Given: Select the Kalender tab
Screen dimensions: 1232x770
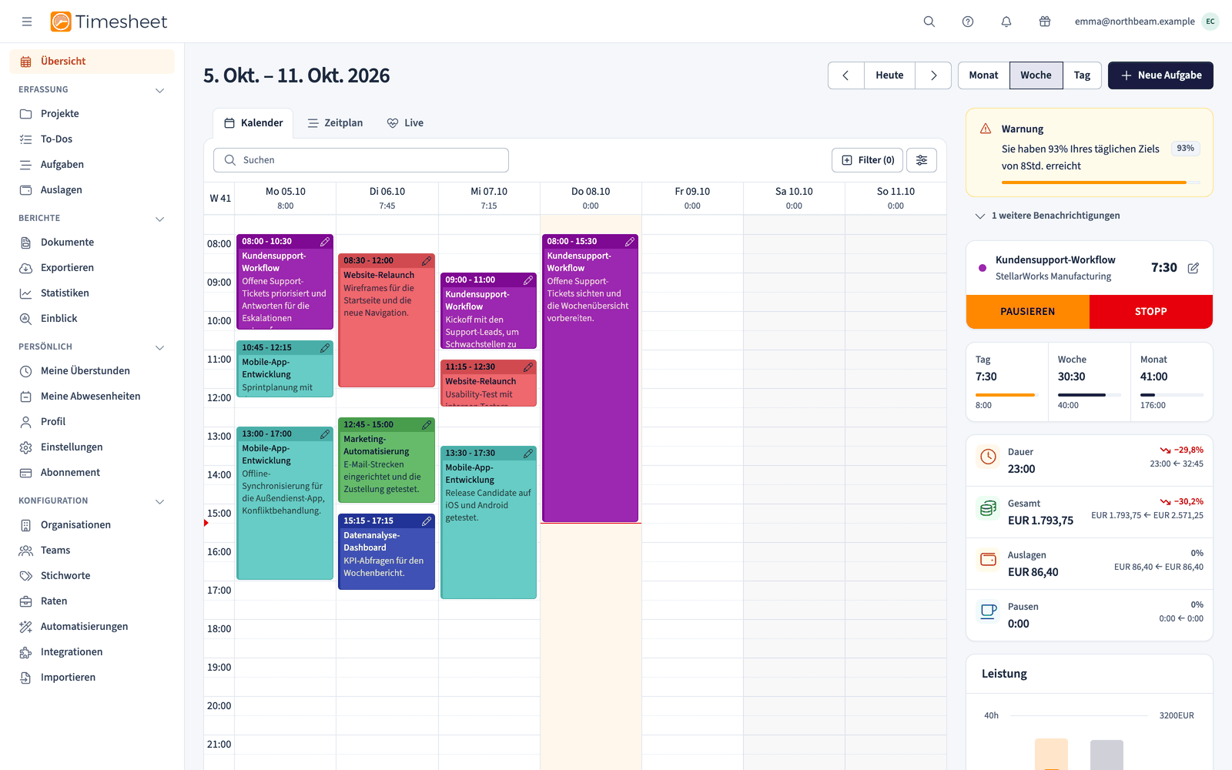Looking at the screenshot, I should 253,123.
